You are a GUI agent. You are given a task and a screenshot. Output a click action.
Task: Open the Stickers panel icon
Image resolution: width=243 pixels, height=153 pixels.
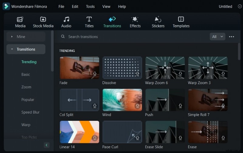click(158, 19)
